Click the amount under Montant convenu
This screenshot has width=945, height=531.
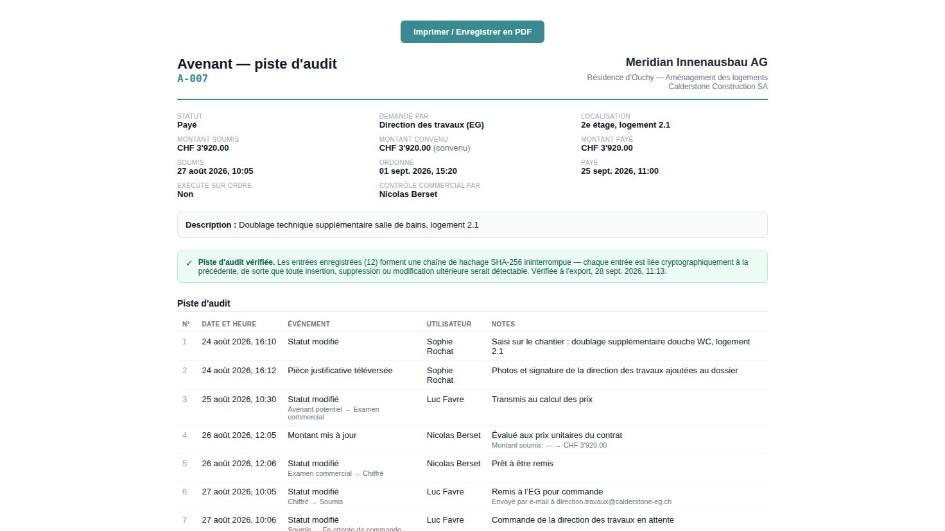405,148
